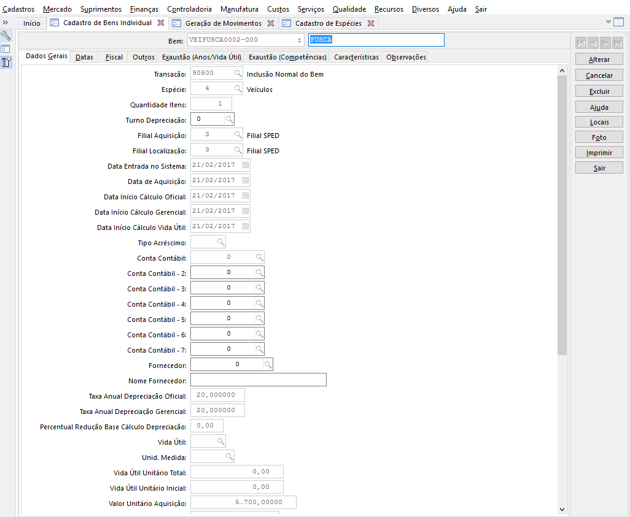Open calendar for Data Início Cálculo Vida Útil
Viewport: 630px width, 517px height.
[246, 226]
